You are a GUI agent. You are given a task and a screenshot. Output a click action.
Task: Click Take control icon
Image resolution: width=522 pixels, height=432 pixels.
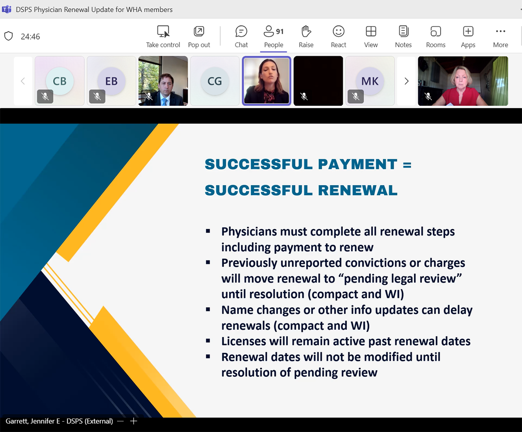163,32
